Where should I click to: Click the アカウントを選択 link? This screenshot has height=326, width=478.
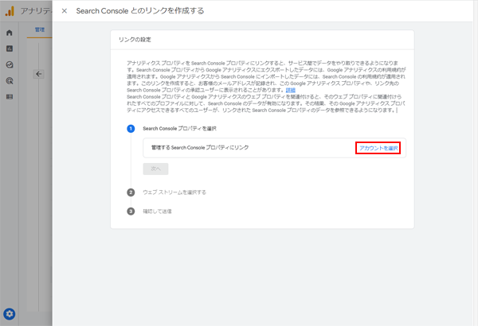378,148
